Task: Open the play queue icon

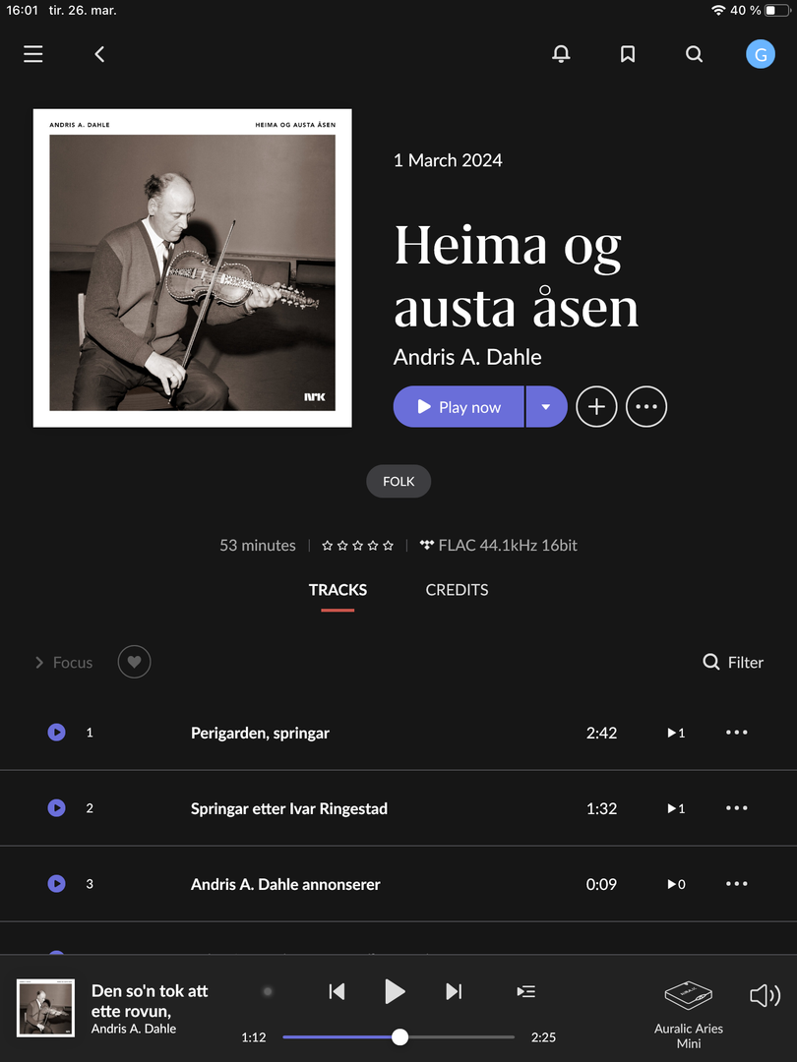Action: click(x=525, y=991)
